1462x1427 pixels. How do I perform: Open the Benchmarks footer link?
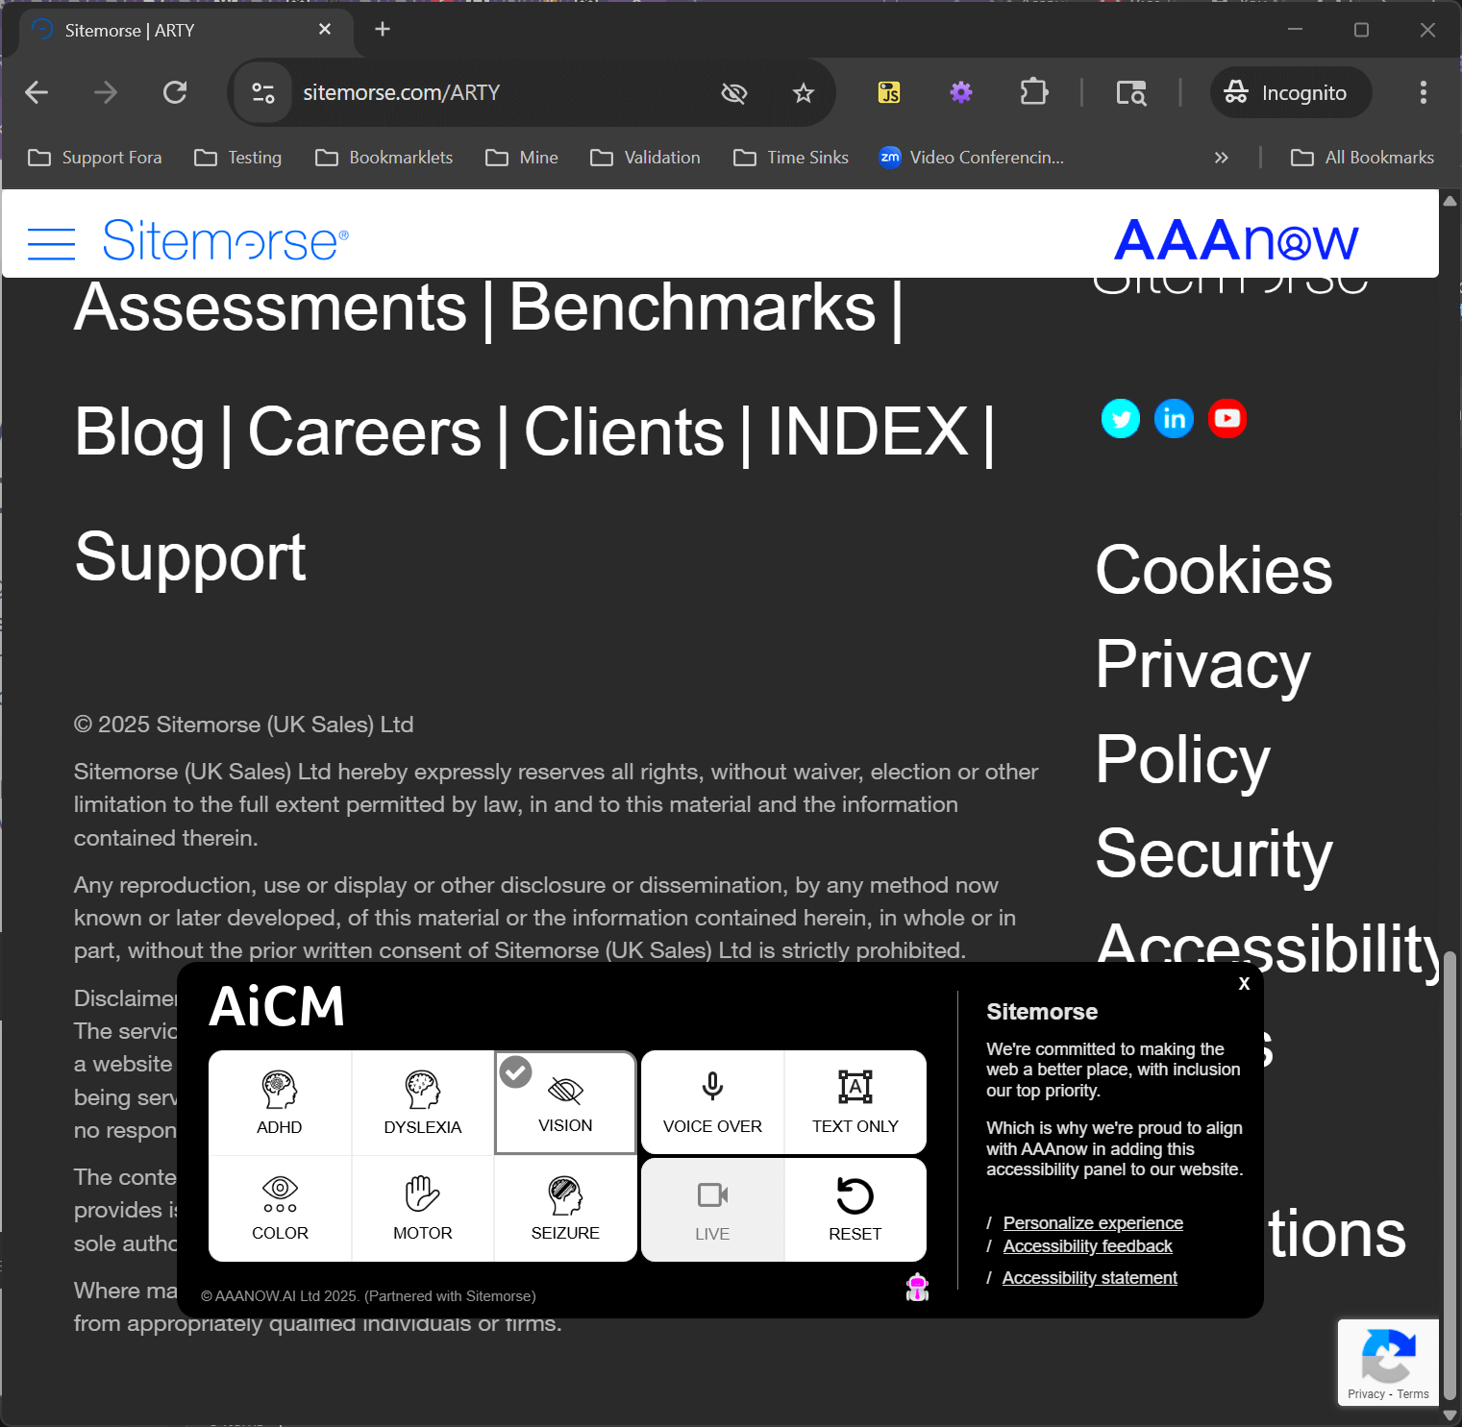[692, 308]
